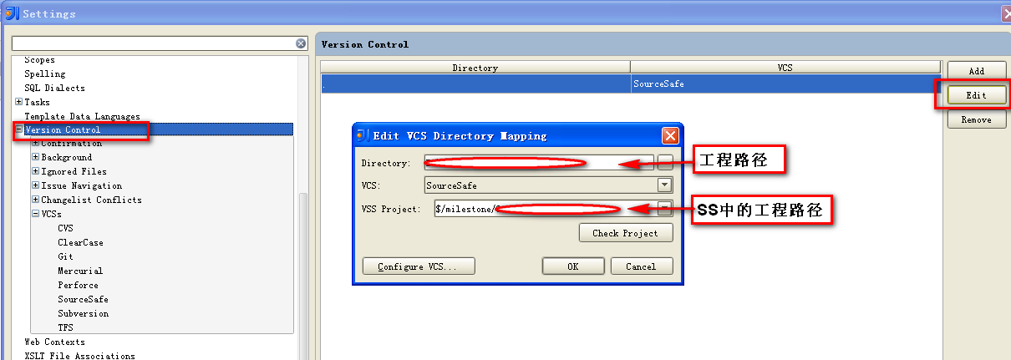Select CVS under VCSs

coord(66,228)
